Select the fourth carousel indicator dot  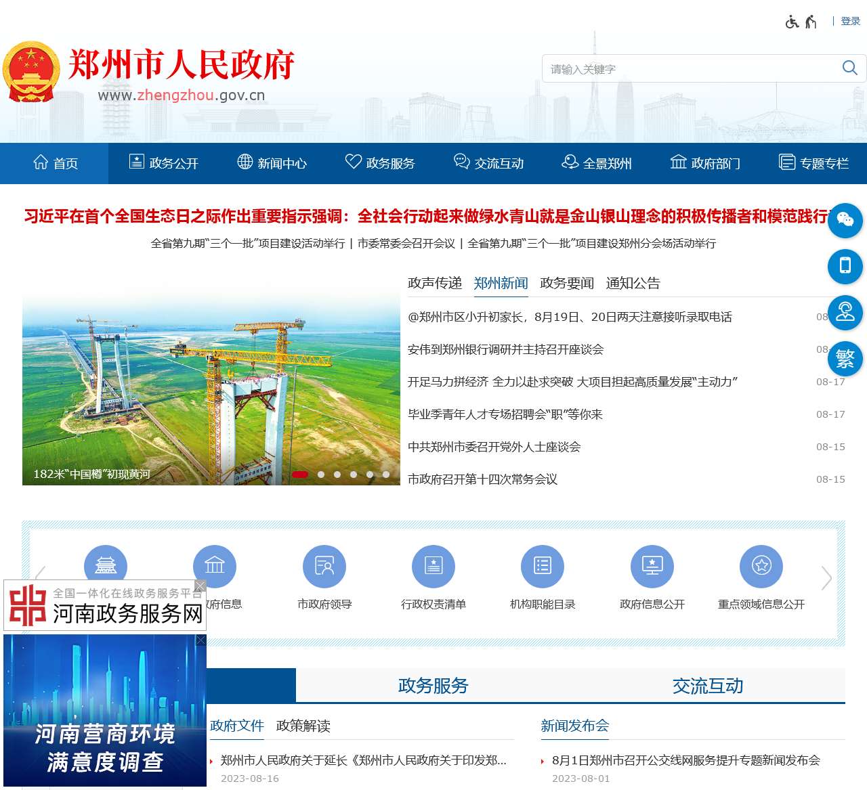tap(353, 475)
